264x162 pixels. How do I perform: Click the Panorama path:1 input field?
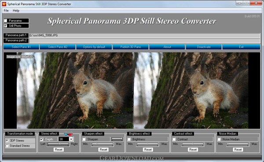point(145,35)
